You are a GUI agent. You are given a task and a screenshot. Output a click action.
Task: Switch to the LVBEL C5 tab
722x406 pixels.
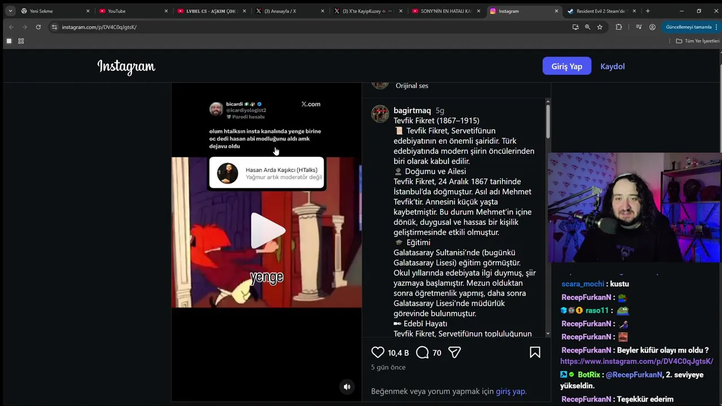click(212, 11)
